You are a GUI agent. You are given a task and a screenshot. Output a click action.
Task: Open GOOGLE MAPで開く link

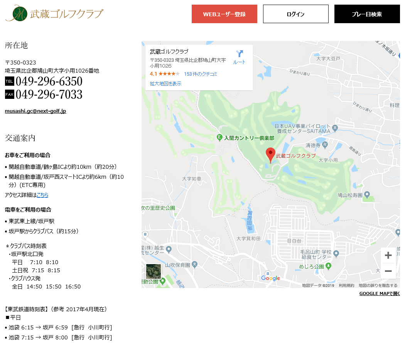[x=380, y=293]
